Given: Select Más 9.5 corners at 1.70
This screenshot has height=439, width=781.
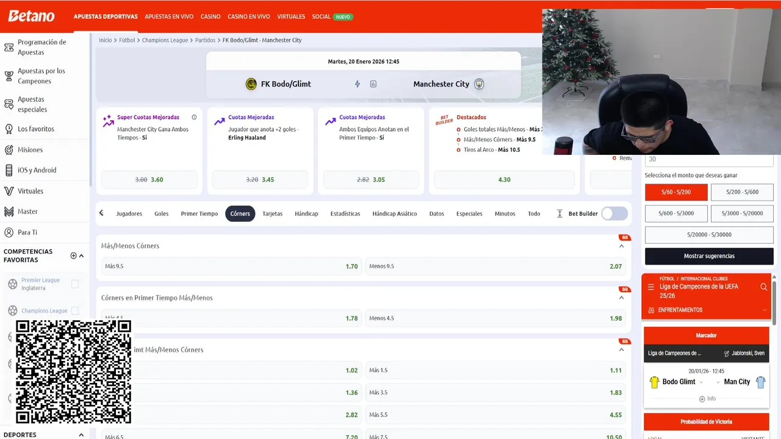Looking at the screenshot, I should coord(231,266).
